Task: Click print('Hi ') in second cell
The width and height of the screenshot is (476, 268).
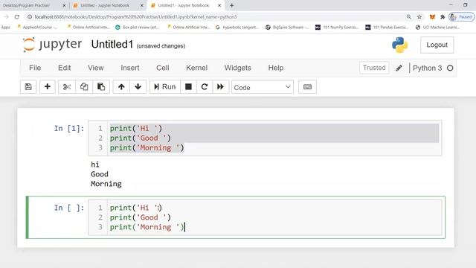Action: coord(136,208)
